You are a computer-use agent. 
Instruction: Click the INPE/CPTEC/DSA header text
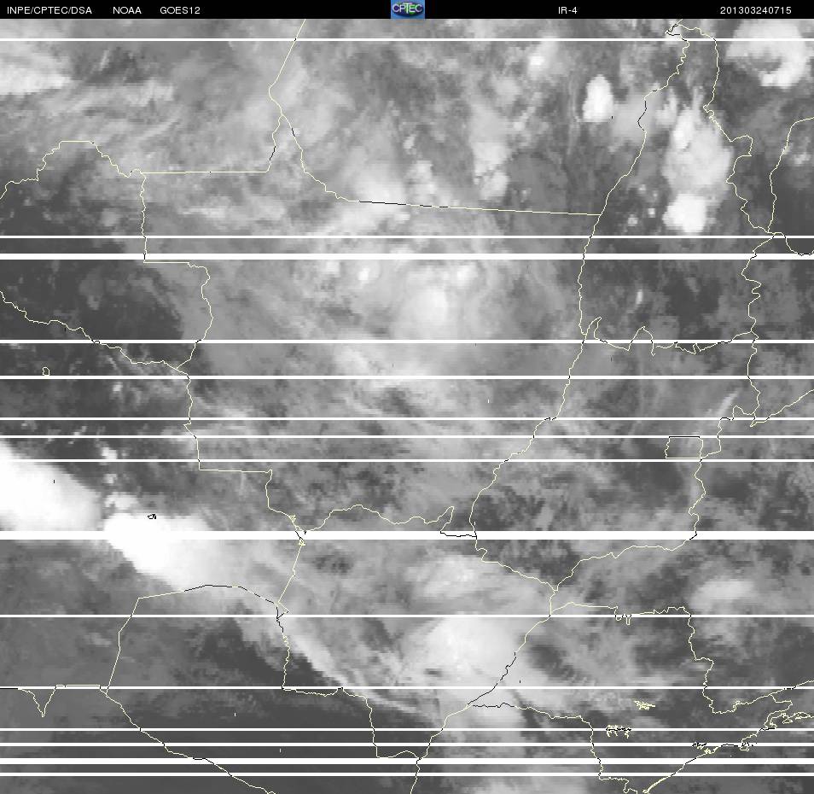click(x=49, y=10)
